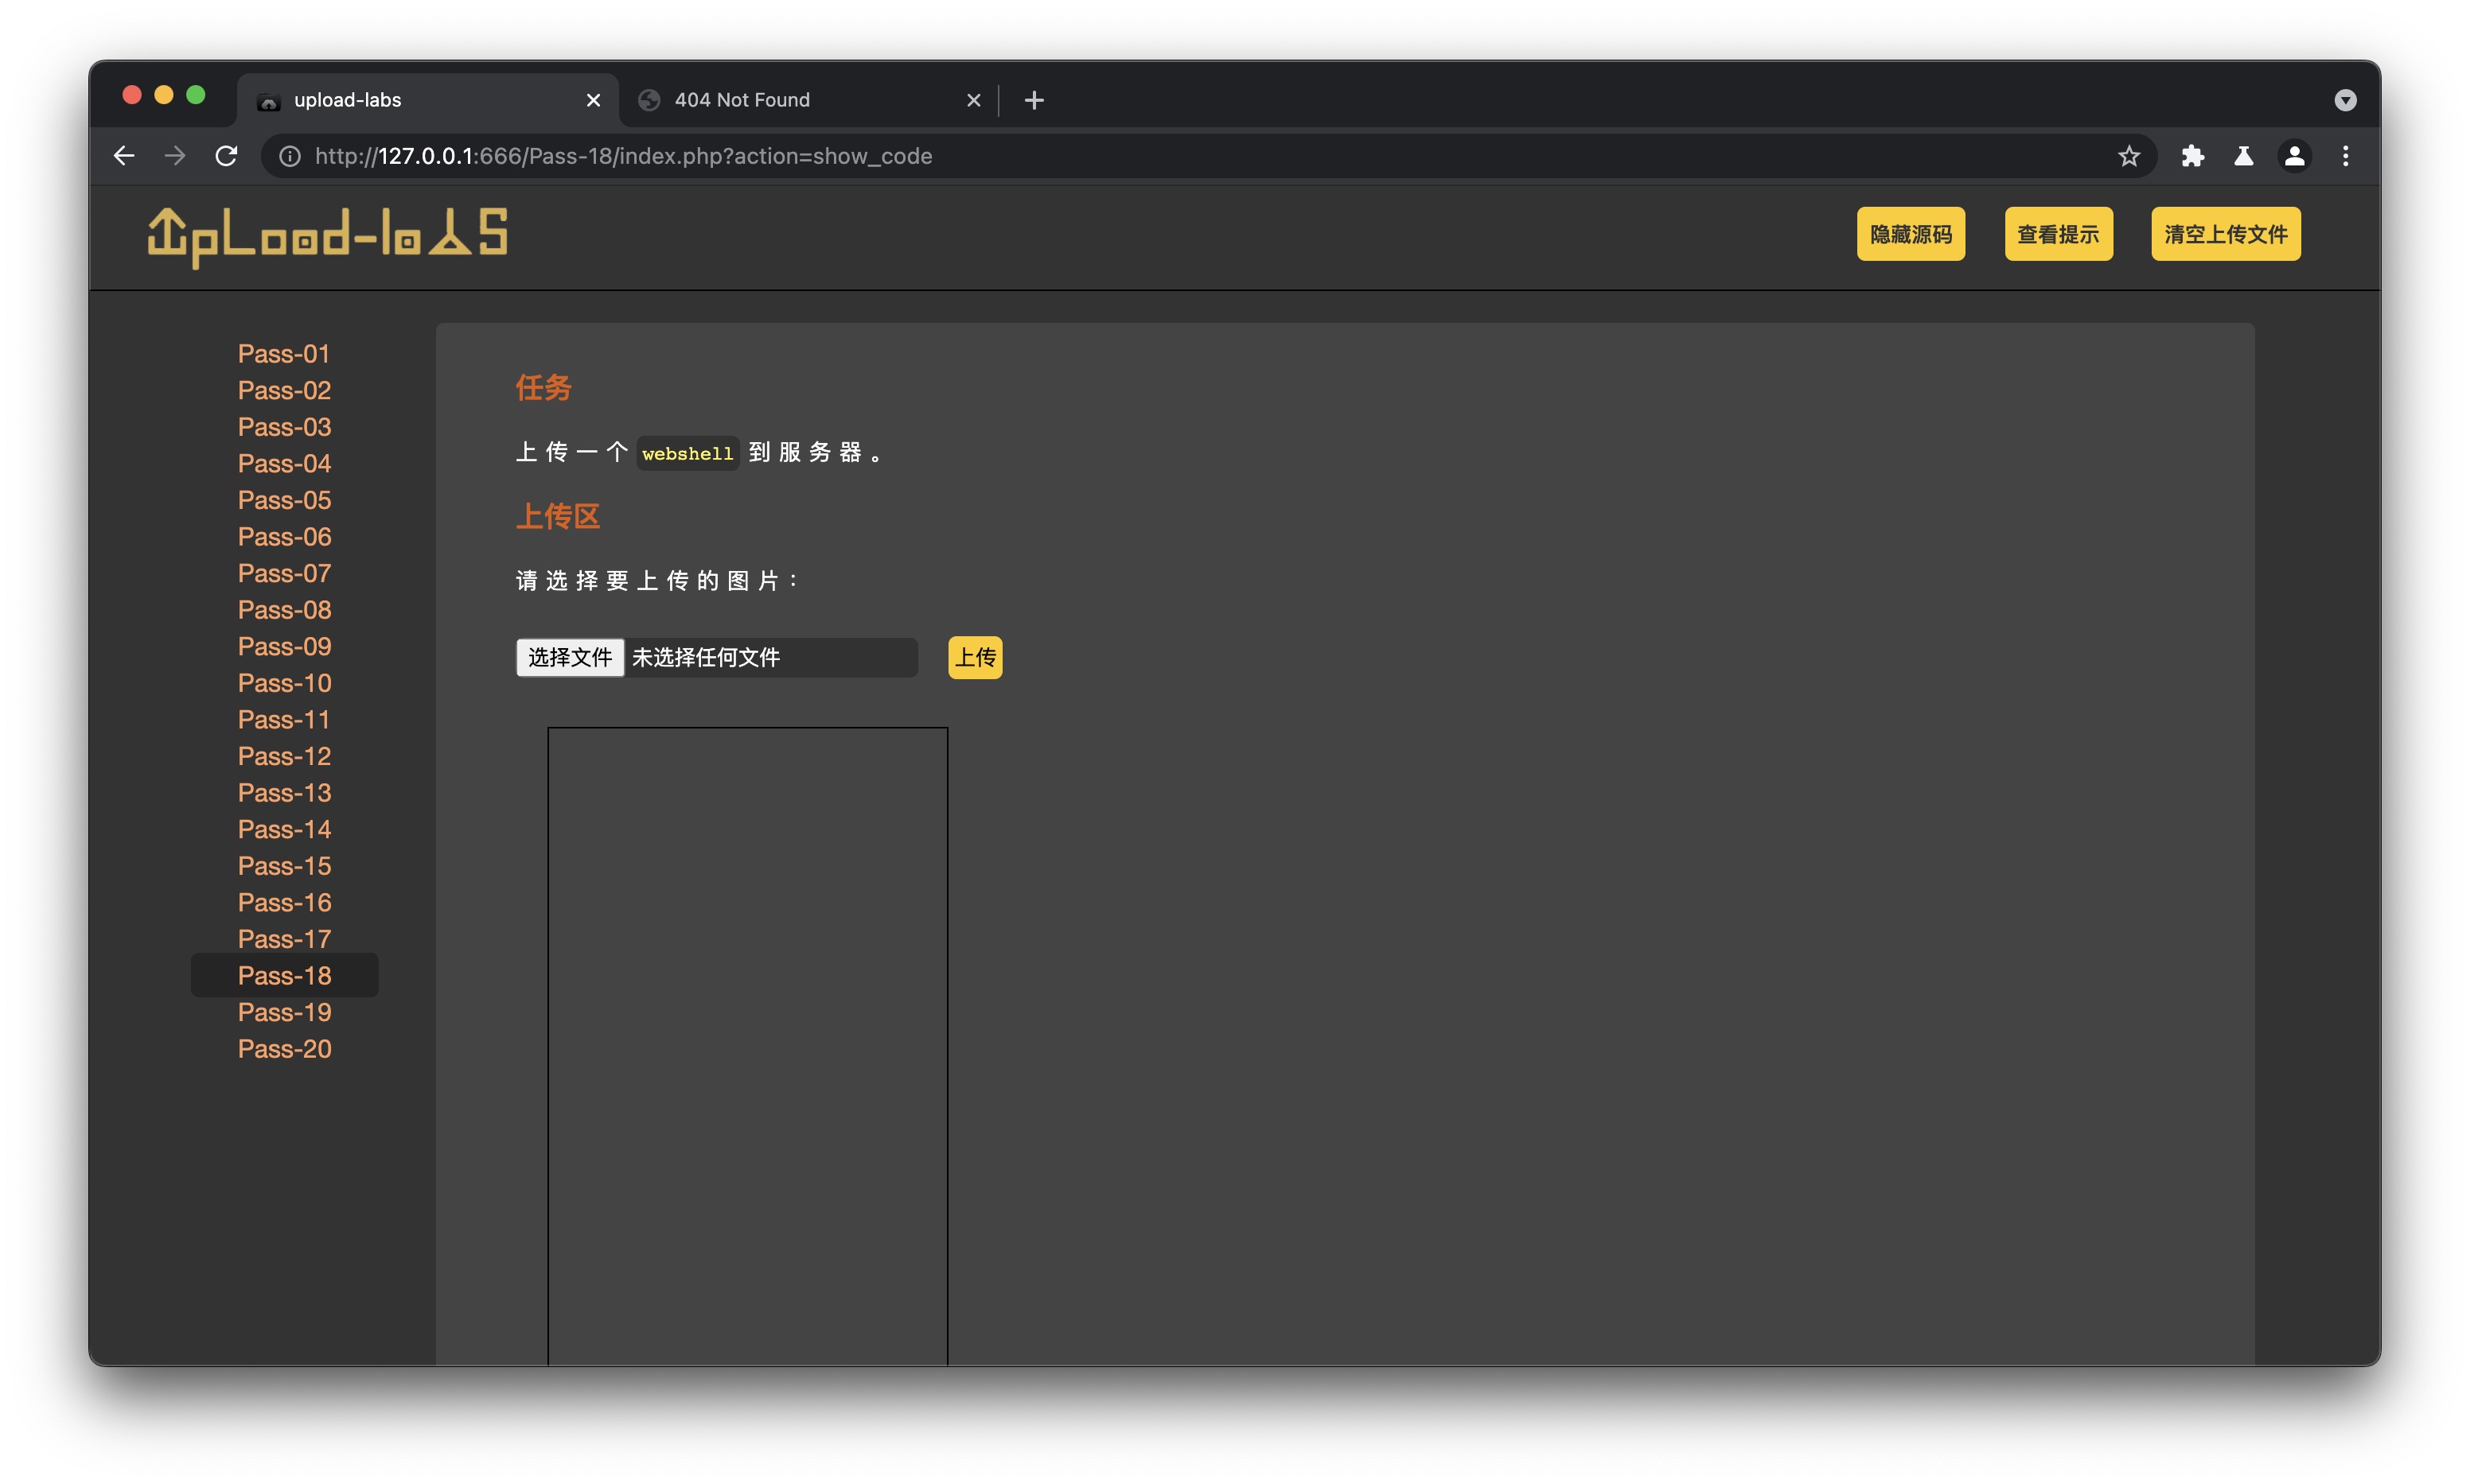Go to Pass-01 in the sidebar

283,354
